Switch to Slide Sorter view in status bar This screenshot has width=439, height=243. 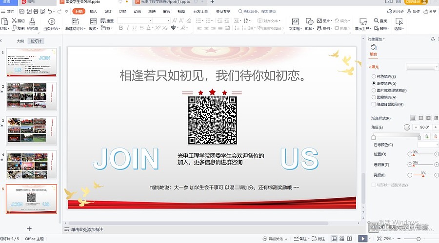tap(342, 239)
